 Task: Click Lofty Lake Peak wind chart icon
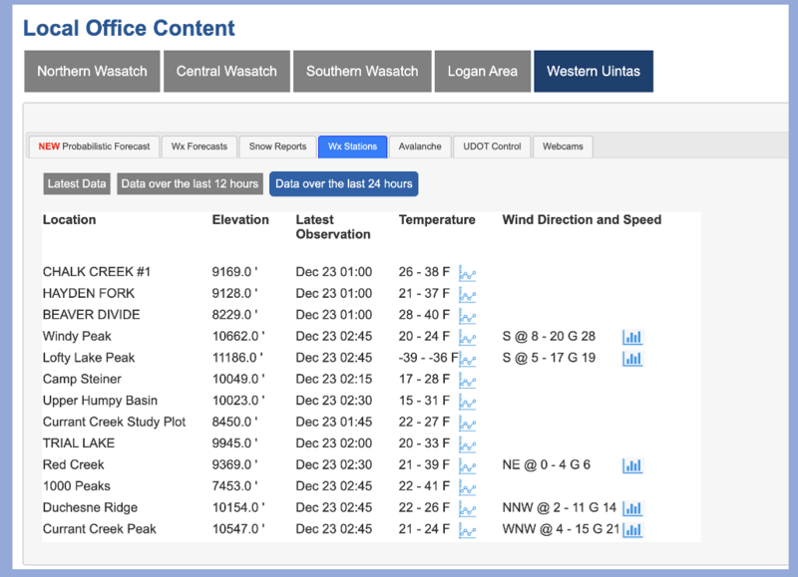pos(632,359)
